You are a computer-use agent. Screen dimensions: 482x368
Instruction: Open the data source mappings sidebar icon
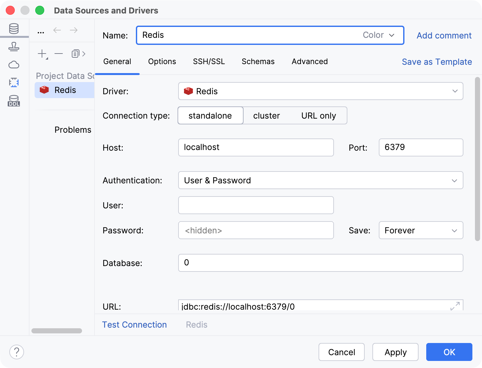tap(14, 82)
